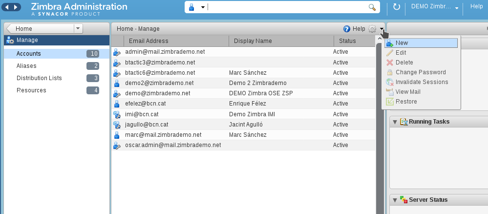Screen dimensions: 488x214
Task: Click the gear settings icon
Action: point(372,29)
